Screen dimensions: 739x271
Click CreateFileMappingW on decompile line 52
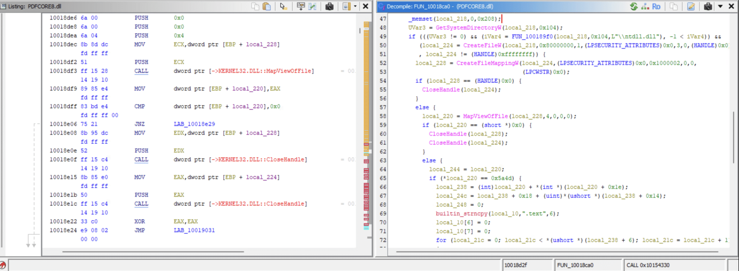click(487, 63)
